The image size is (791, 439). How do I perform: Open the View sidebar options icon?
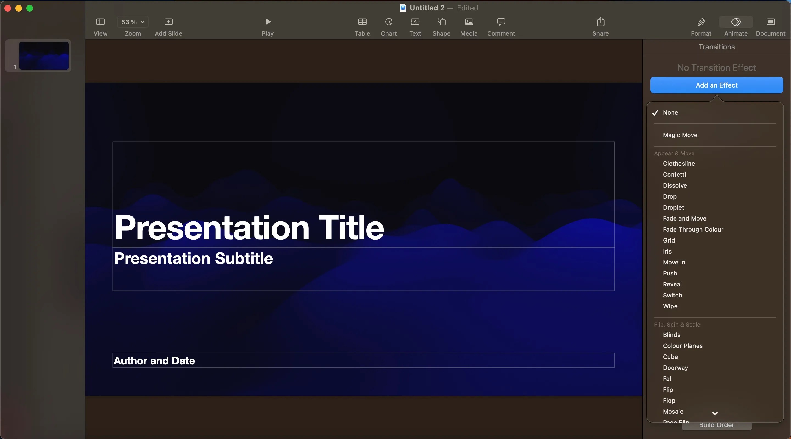[101, 22]
